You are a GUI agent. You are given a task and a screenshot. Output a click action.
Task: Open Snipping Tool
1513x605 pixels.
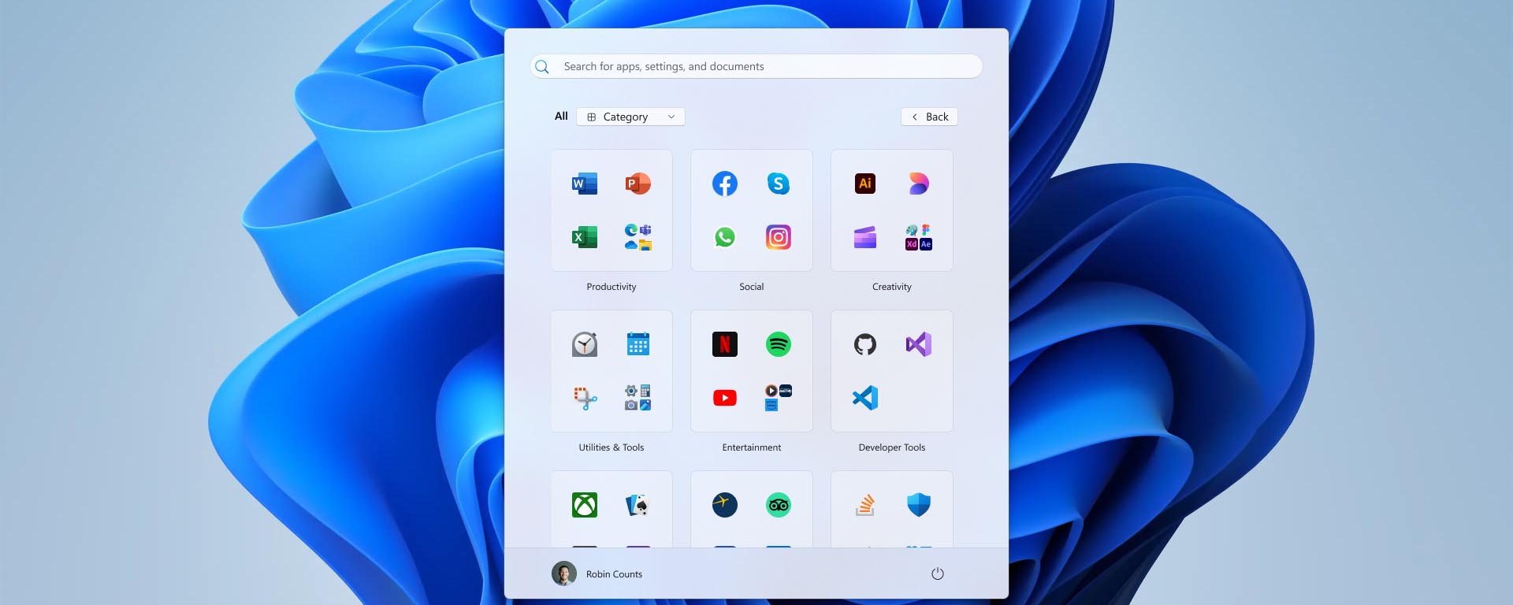585,398
